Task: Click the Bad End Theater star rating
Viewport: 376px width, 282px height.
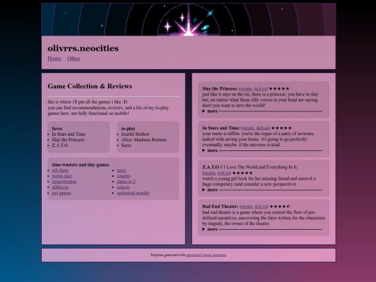Action: [280, 207]
